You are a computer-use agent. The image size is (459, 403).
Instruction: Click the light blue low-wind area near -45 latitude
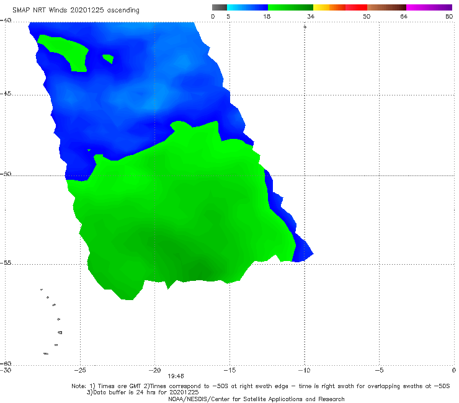[154, 98]
